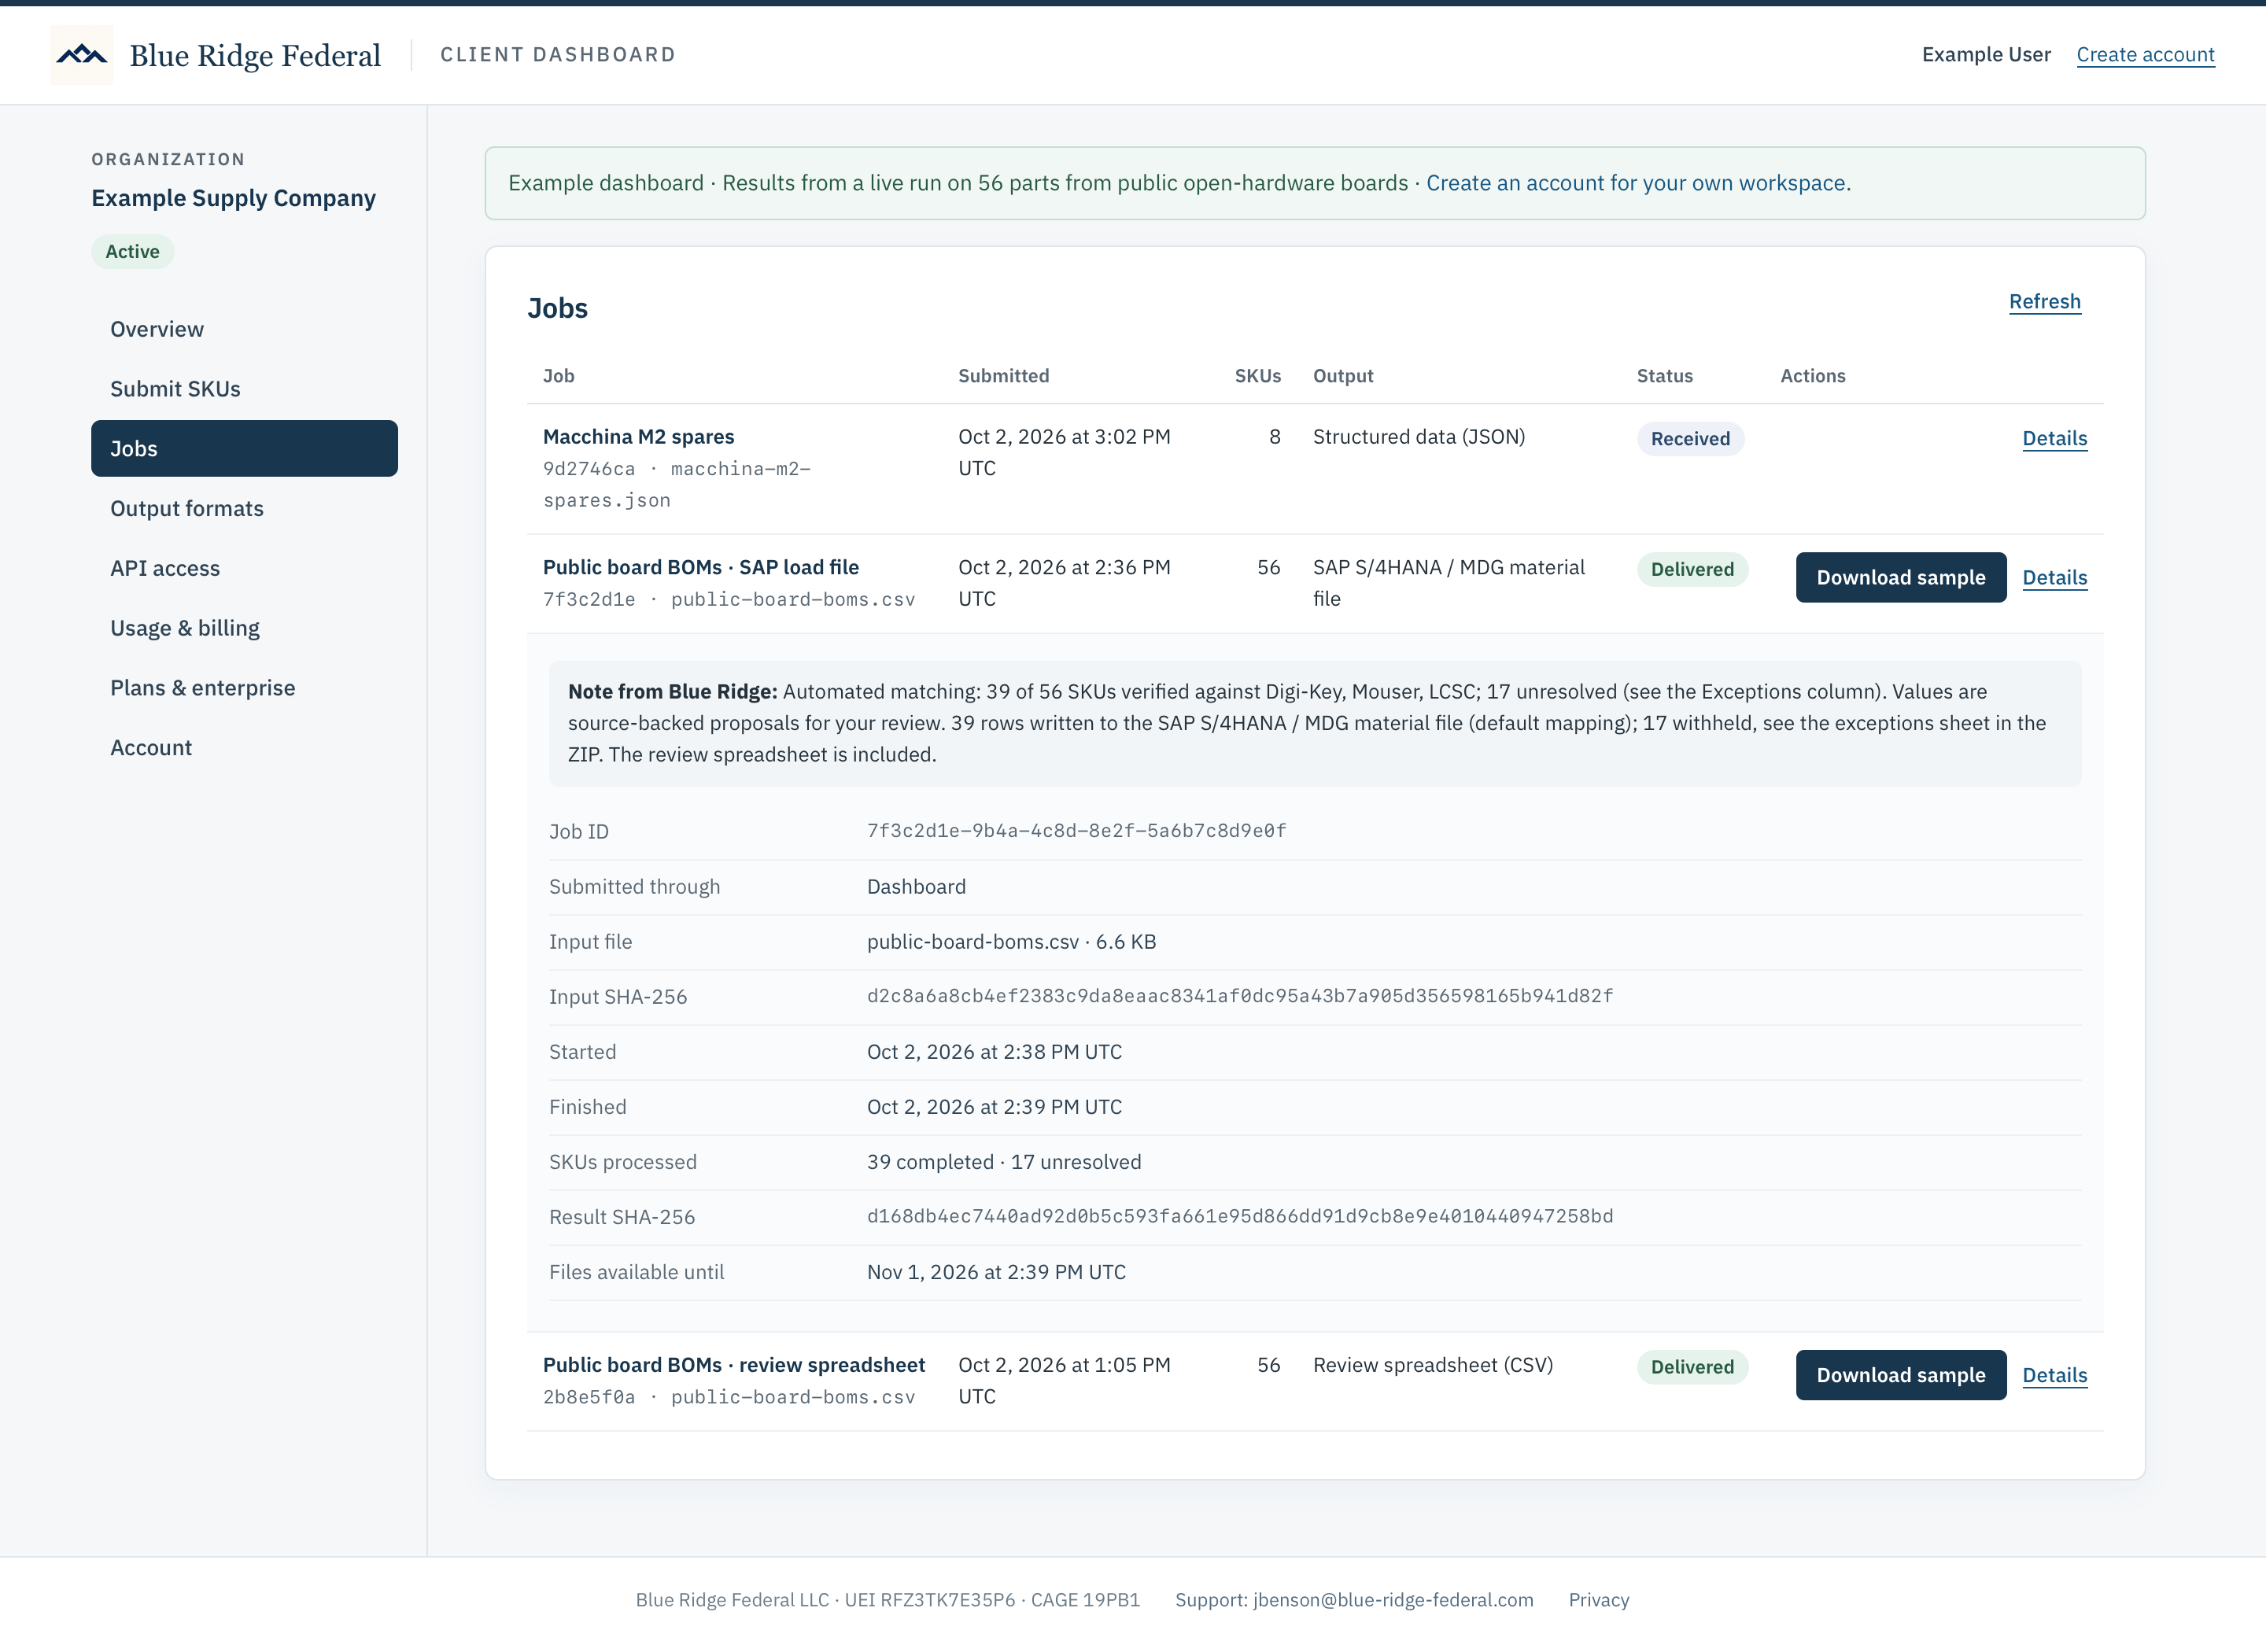The image size is (2266, 1652).
Task: Go to Submit SKUs in sidebar
Action: [244, 389]
